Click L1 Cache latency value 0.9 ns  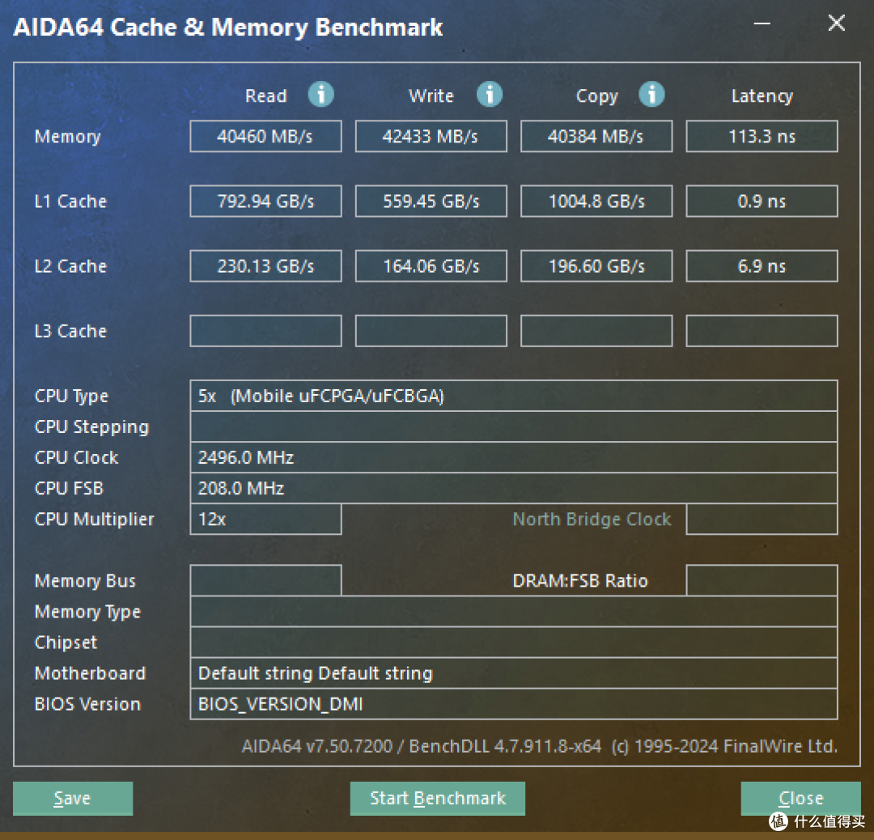(762, 202)
